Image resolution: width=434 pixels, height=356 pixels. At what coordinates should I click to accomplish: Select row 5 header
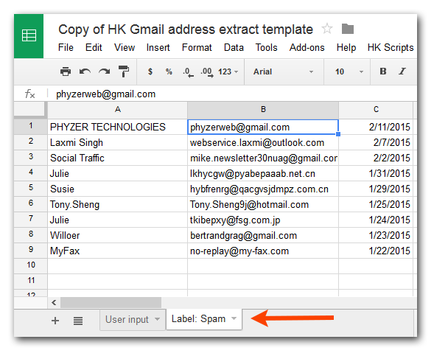coord(31,188)
